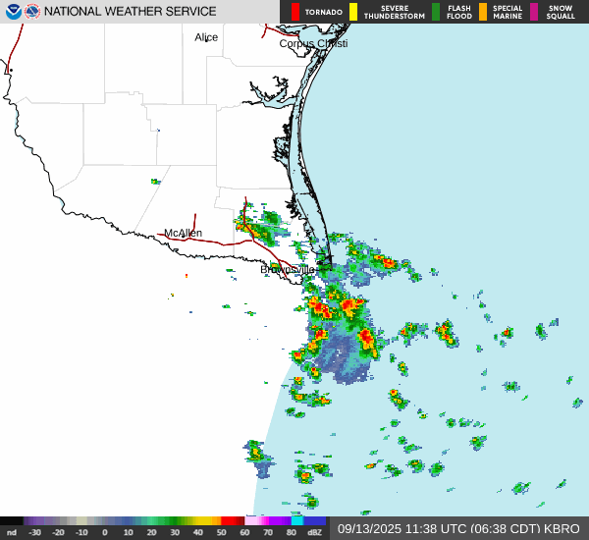Viewport: 589px width, 540px height.
Task: Click the Brownsville city label
Action: tap(288, 269)
